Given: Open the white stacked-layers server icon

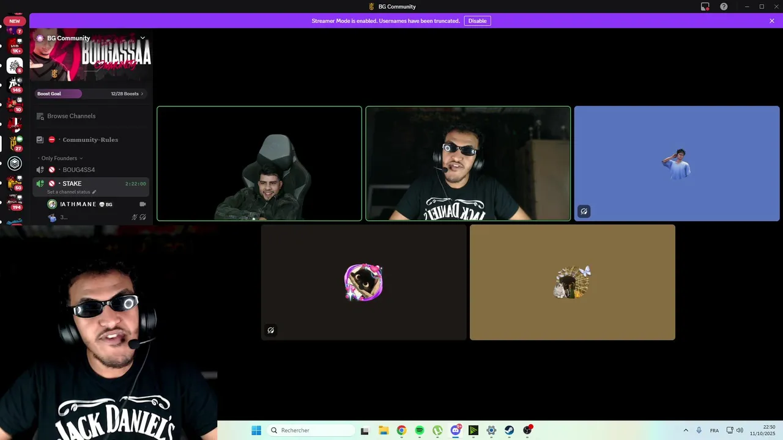Looking at the screenshot, I should (15, 163).
